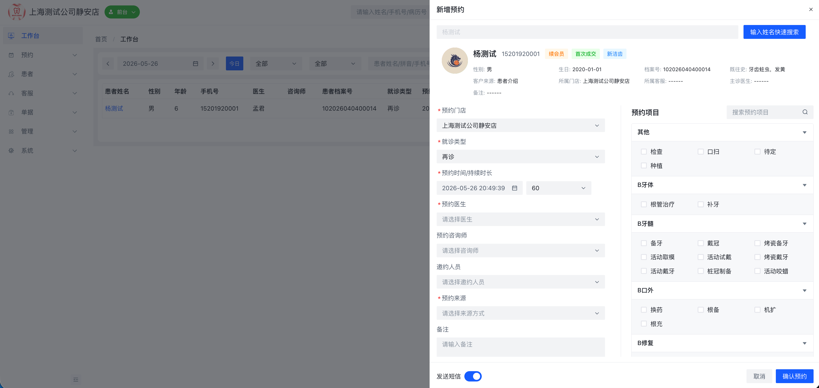Open the calendar icon in workbench date field
Viewport: 819px width, 388px height.
pyautogui.click(x=195, y=64)
